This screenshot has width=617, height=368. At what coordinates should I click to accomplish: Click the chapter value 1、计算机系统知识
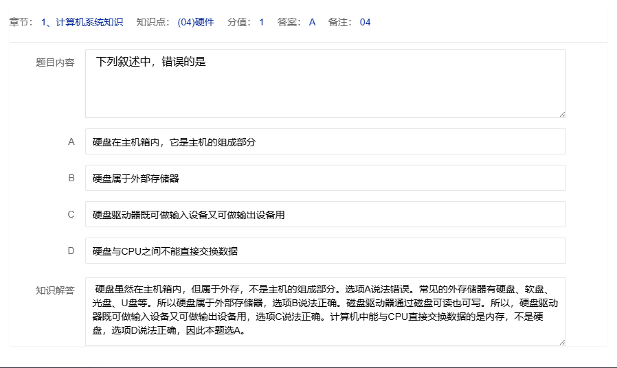point(82,22)
